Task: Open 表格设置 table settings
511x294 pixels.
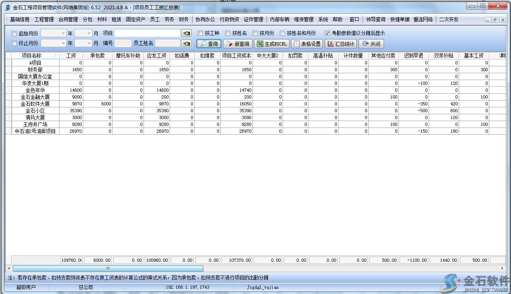Action: (x=307, y=44)
